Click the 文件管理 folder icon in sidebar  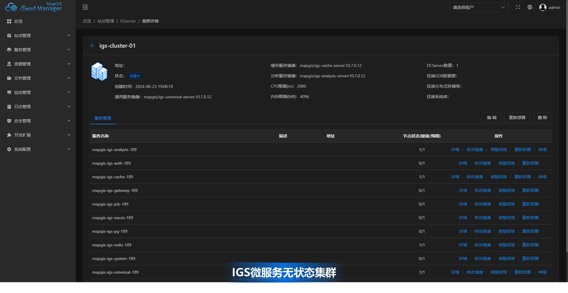point(9,78)
